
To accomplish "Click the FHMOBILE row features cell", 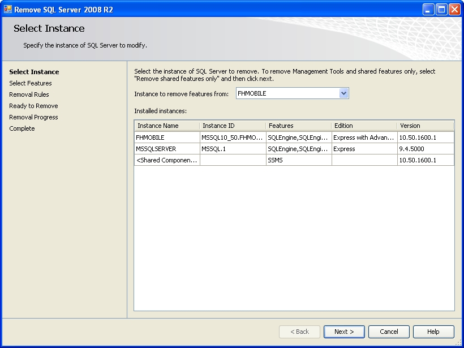I will 299,138.
